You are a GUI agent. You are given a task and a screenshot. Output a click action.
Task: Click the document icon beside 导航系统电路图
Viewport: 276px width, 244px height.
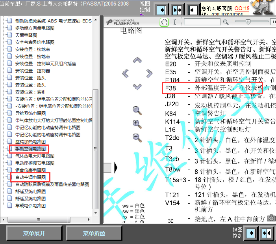(10, 113)
